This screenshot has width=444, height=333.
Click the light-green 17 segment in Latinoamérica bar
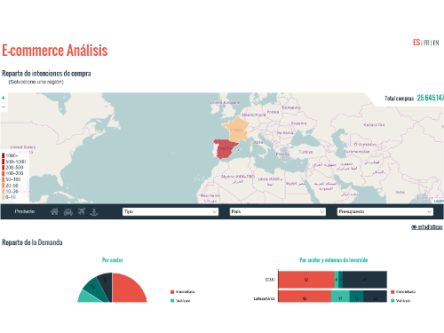coord(340,297)
